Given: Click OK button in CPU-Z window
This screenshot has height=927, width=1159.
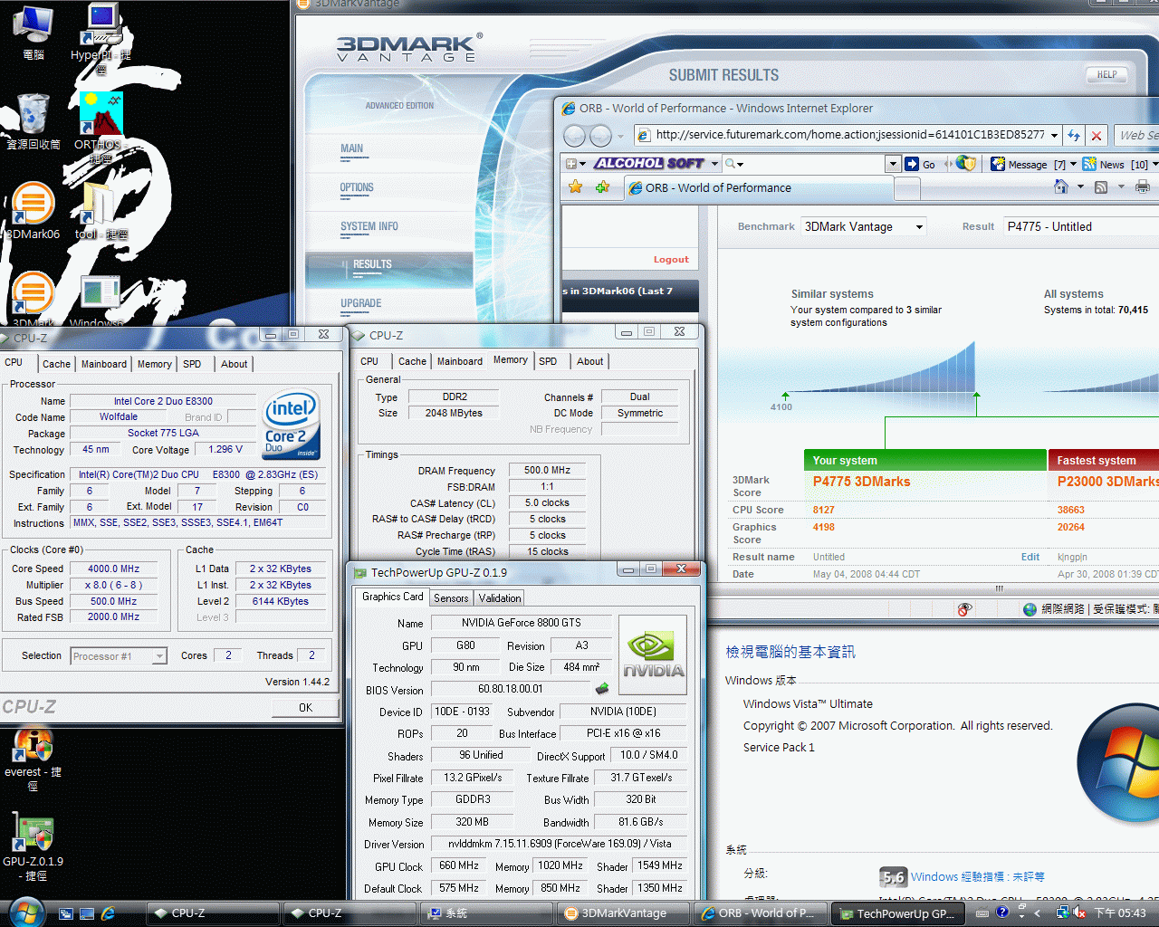Looking at the screenshot, I should [306, 708].
